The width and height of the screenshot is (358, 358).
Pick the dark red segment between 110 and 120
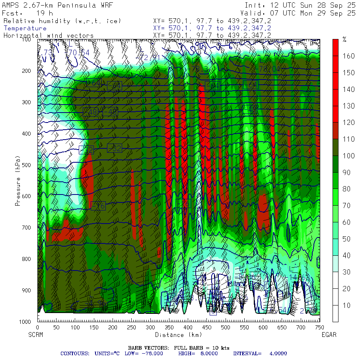coord(335,131)
